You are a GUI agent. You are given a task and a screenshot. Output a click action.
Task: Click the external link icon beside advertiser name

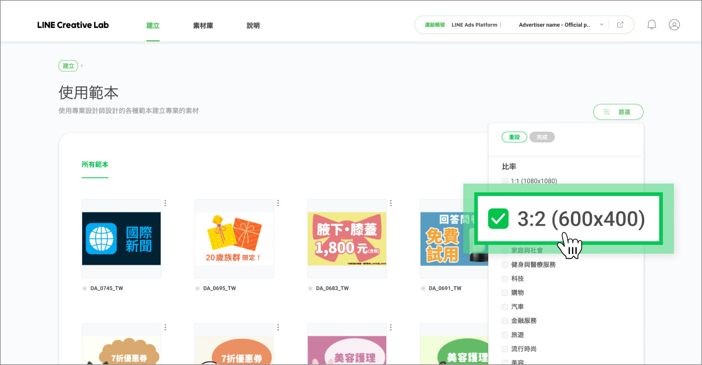point(620,25)
